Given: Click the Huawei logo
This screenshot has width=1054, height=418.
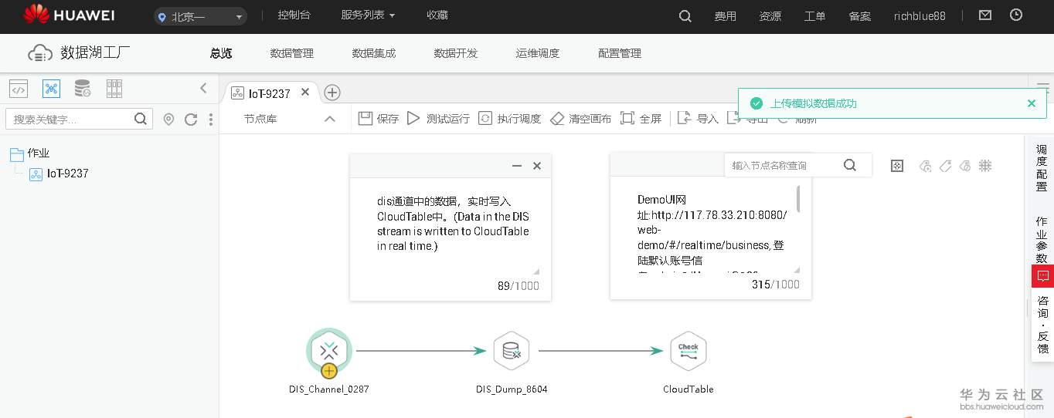Looking at the screenshot, I should click(70, 14).
